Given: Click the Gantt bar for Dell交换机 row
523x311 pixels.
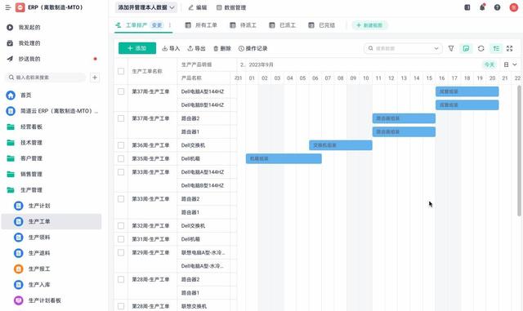Looking at the screenshot, I should coord(341,145).
